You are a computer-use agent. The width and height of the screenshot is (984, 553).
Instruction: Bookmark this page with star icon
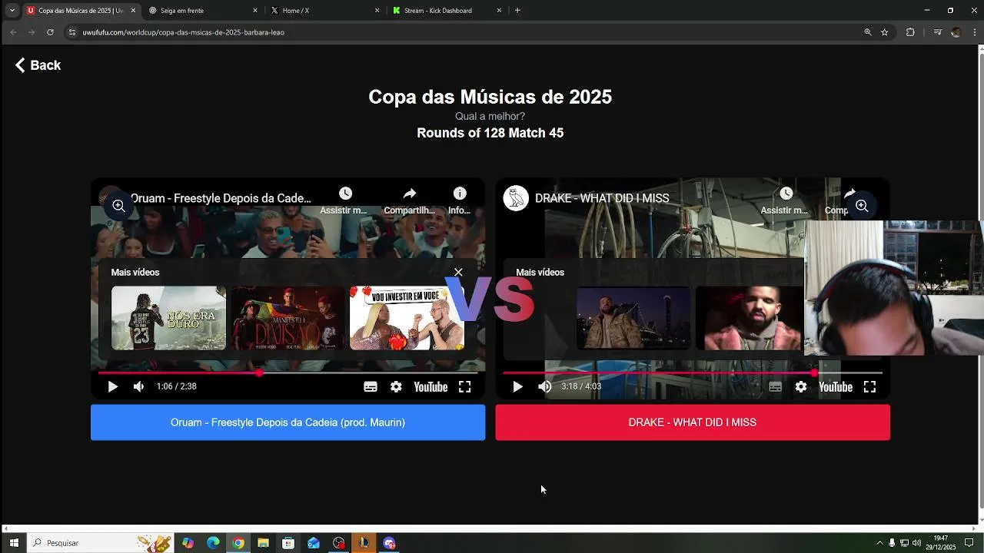point(885,32)
